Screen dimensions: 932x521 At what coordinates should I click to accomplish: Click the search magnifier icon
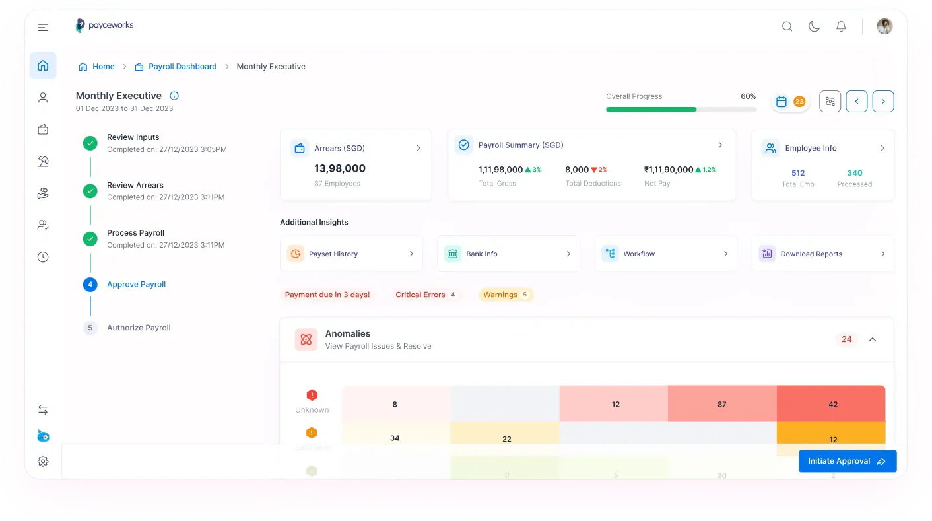coord(787,26)
